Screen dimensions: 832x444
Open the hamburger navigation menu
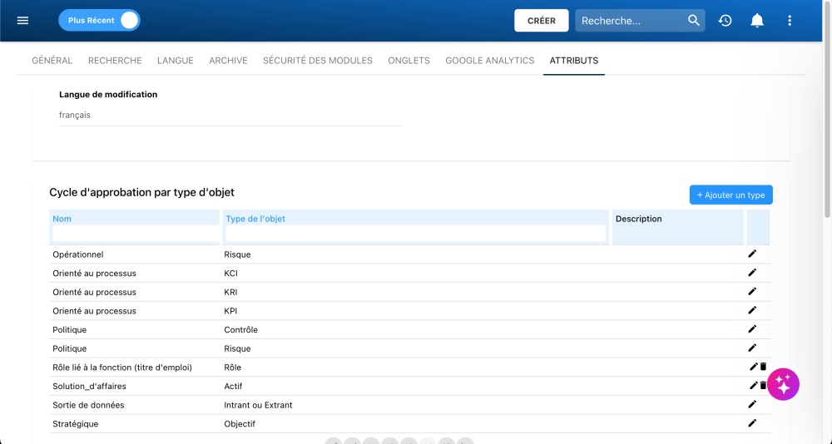(22, 21)
